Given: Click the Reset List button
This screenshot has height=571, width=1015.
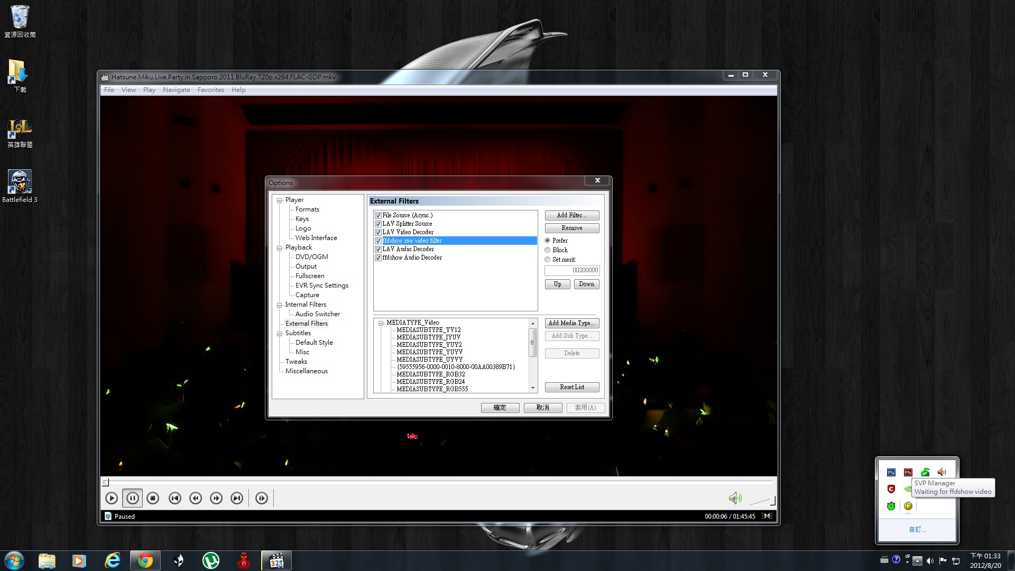Looking at the screenshot, I should point(571,387).
